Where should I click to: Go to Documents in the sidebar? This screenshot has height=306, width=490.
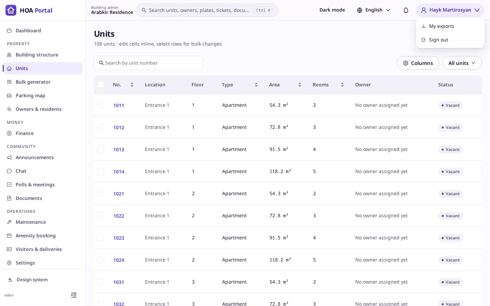[x=43, y=198]
